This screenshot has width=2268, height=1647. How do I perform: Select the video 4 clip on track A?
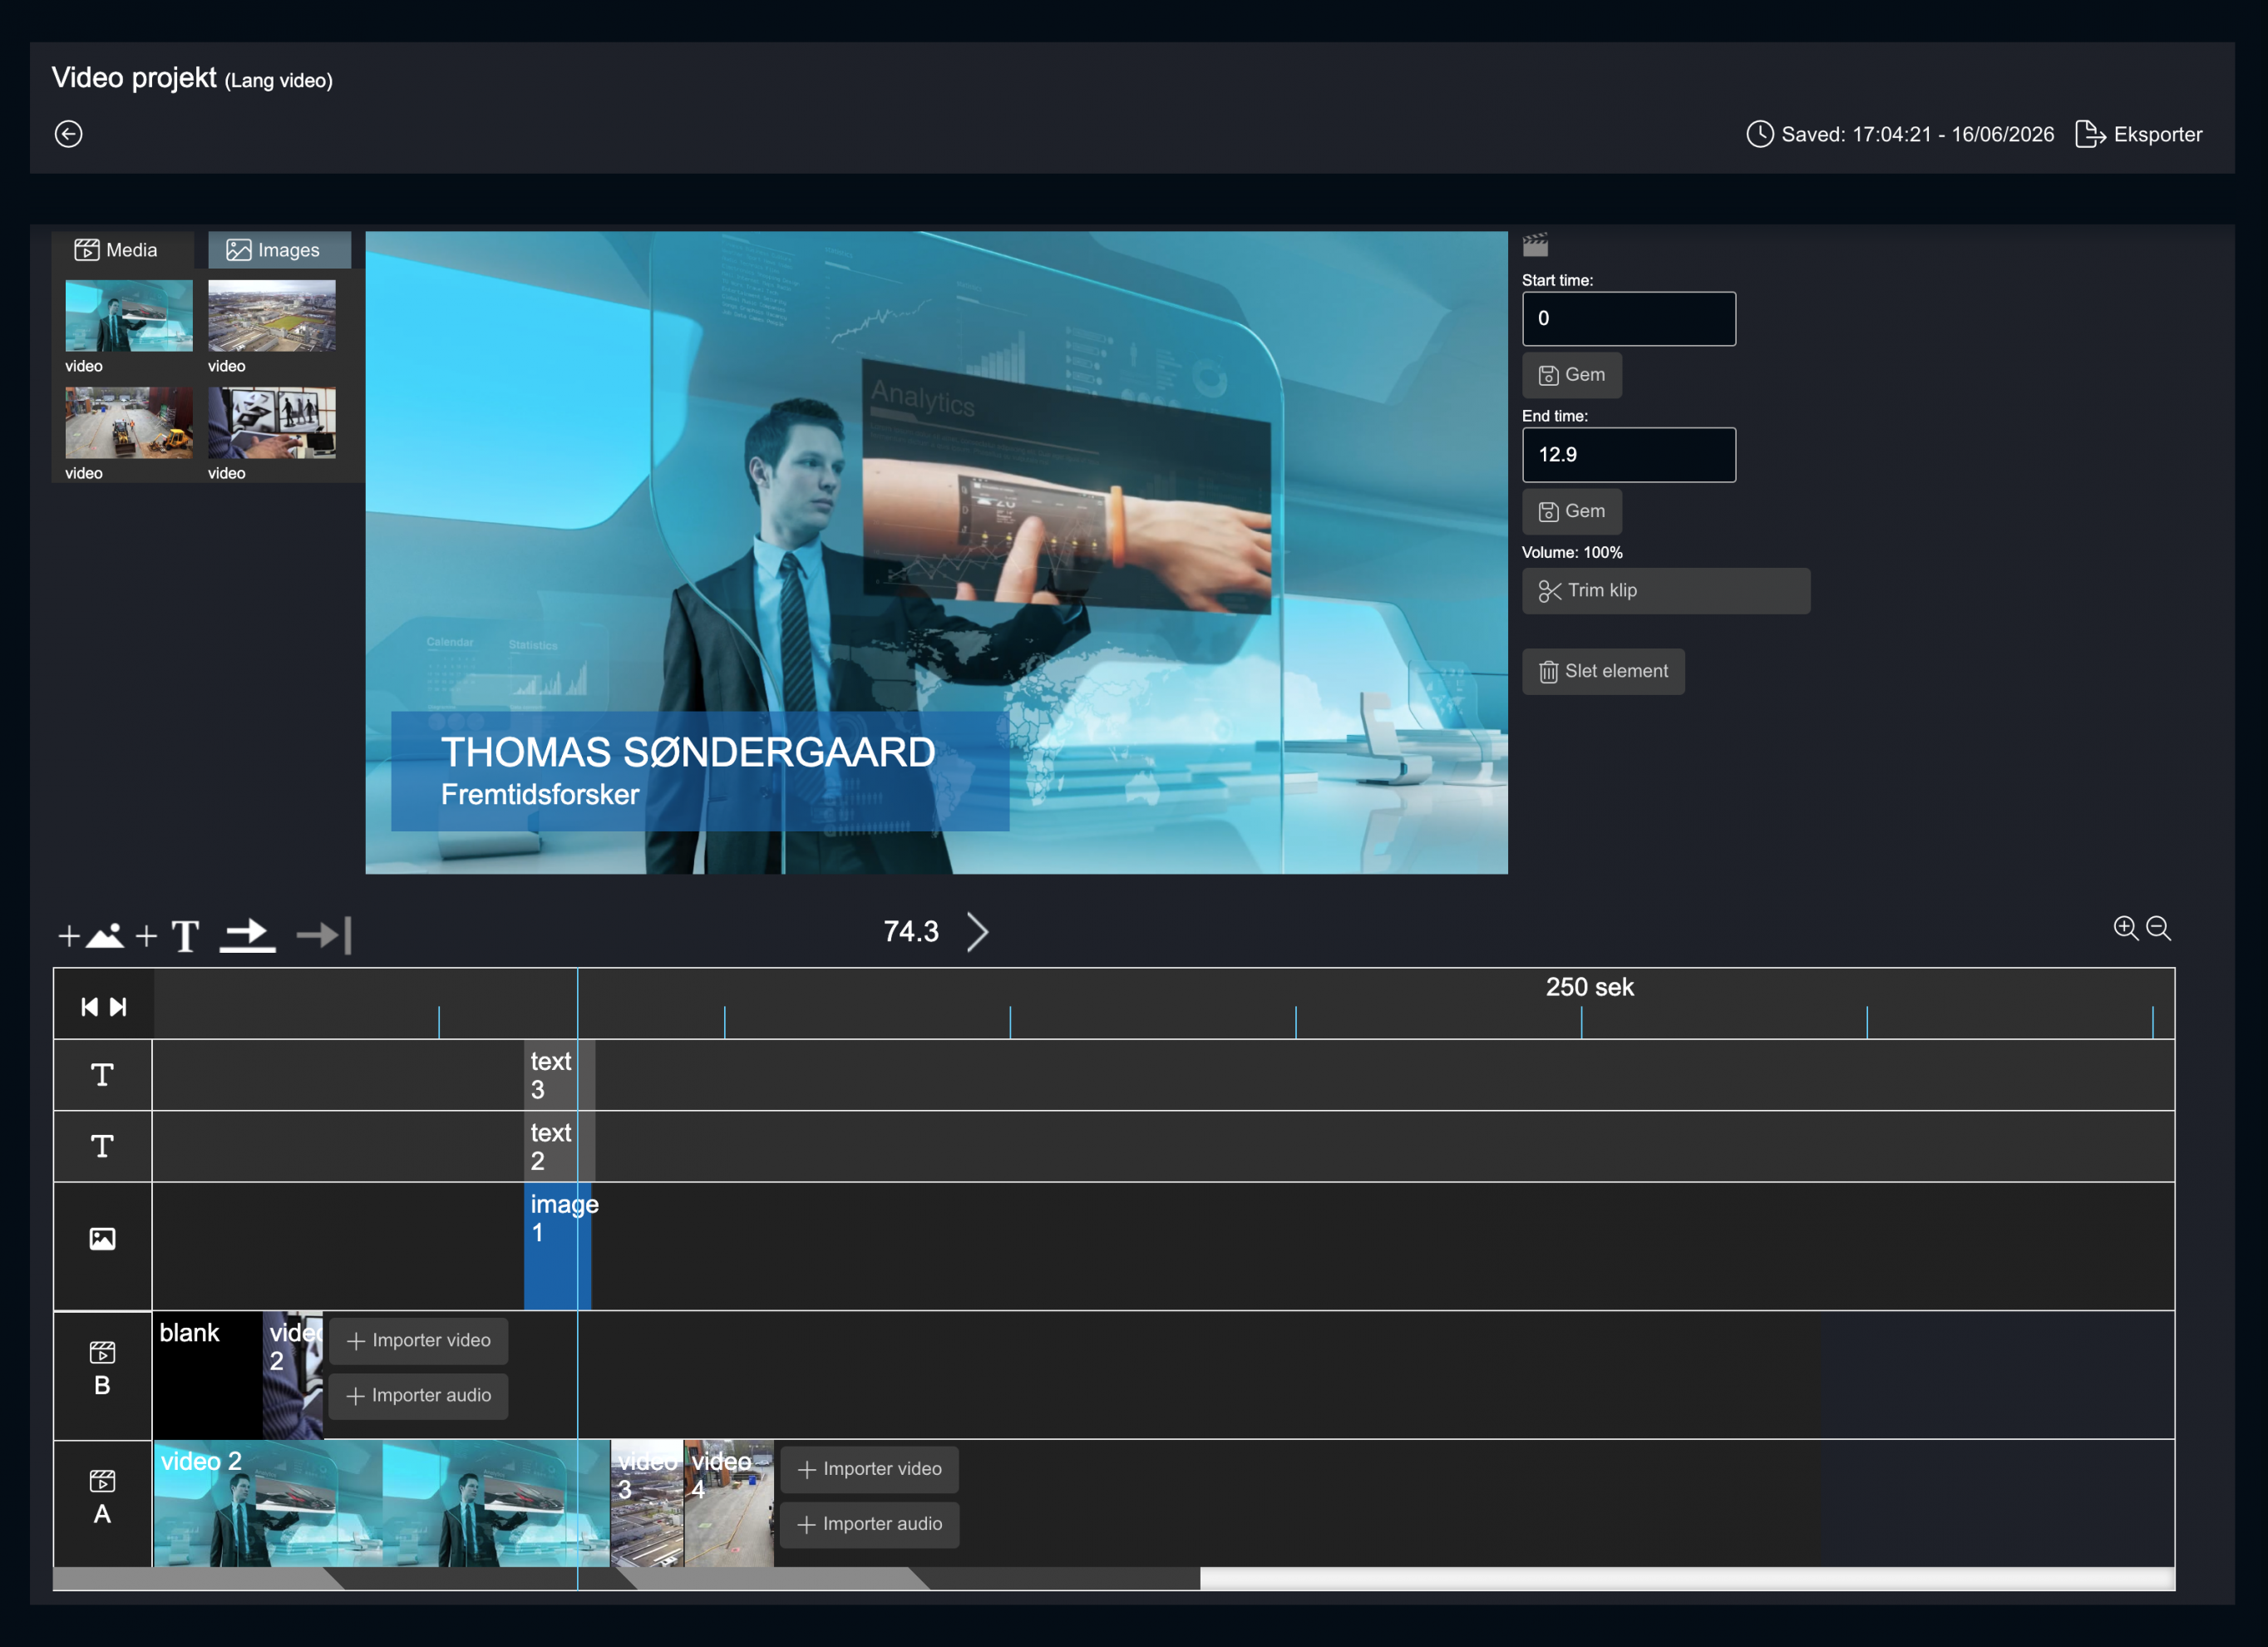tap(729, 1503)
